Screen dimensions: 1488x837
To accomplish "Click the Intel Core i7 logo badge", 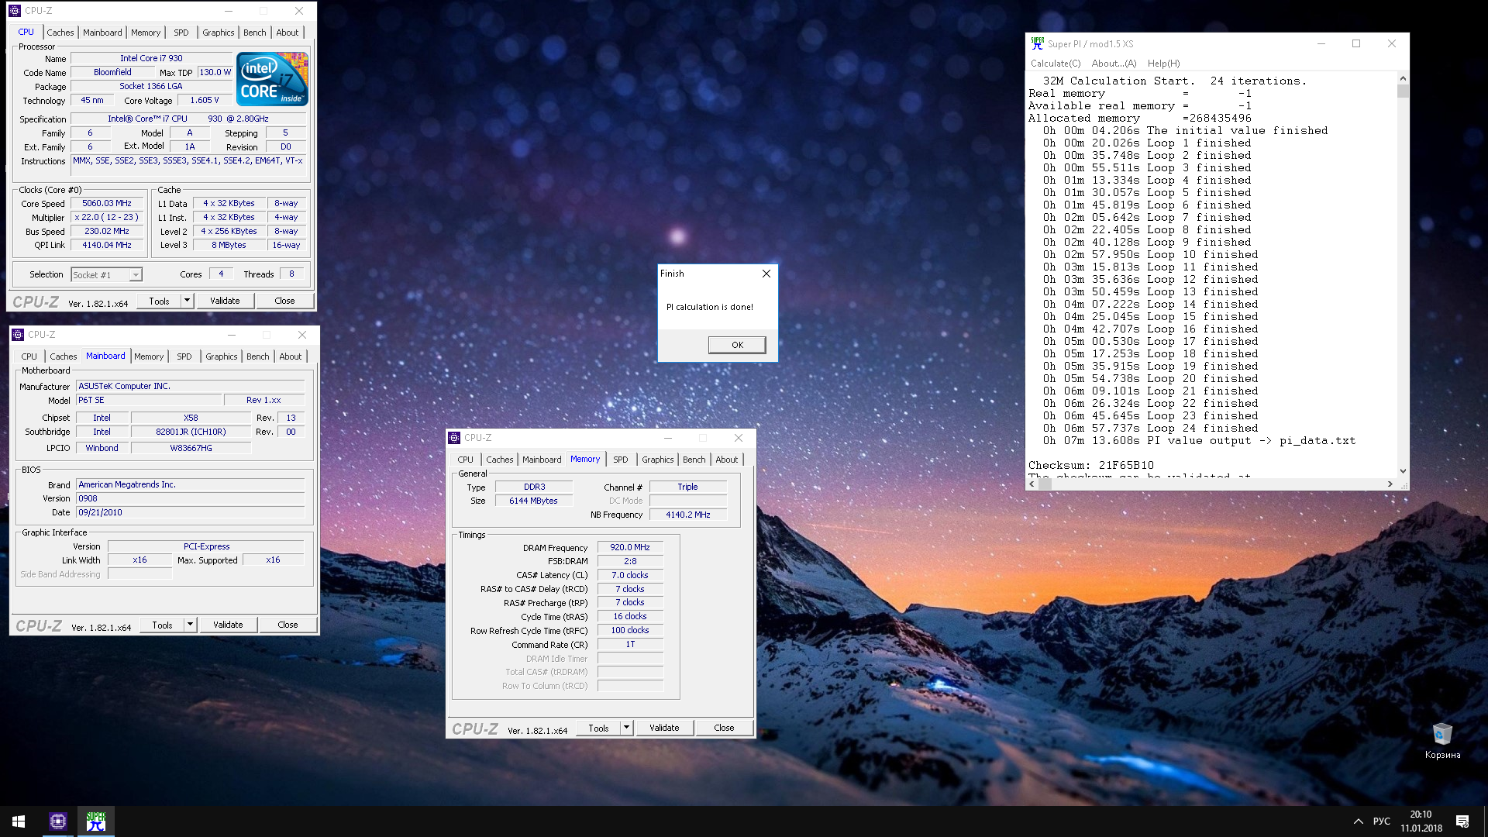I will pos(272,79).
